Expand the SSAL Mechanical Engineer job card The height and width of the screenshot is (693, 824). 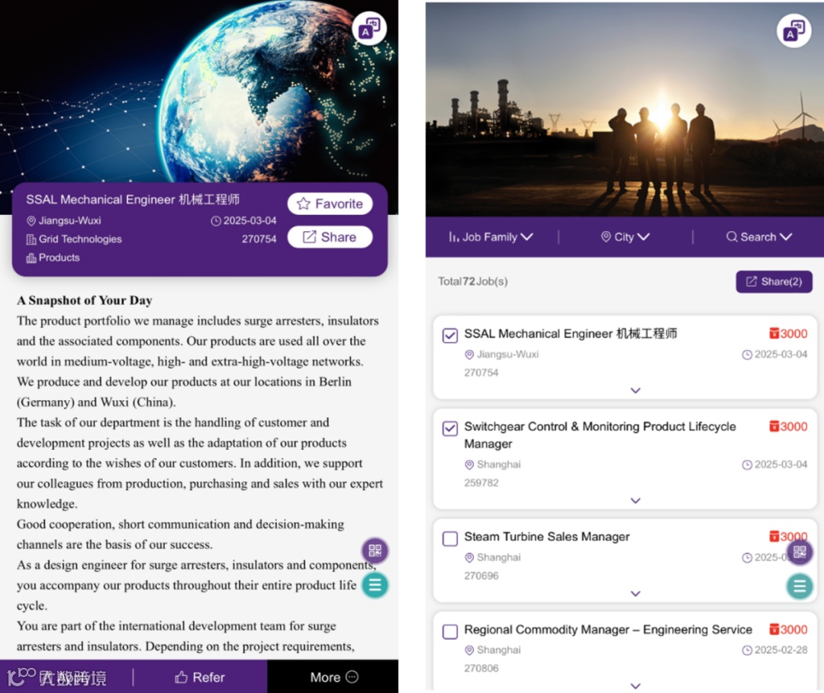pos(636,390)
